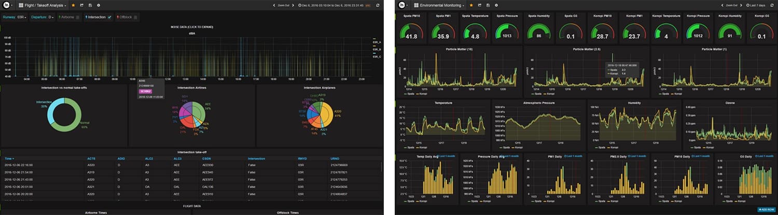Viewport: 778px width, 215px height.
Task: Refresh the Environmental Monitoring dashboard
Action: [x=771, y=5]
